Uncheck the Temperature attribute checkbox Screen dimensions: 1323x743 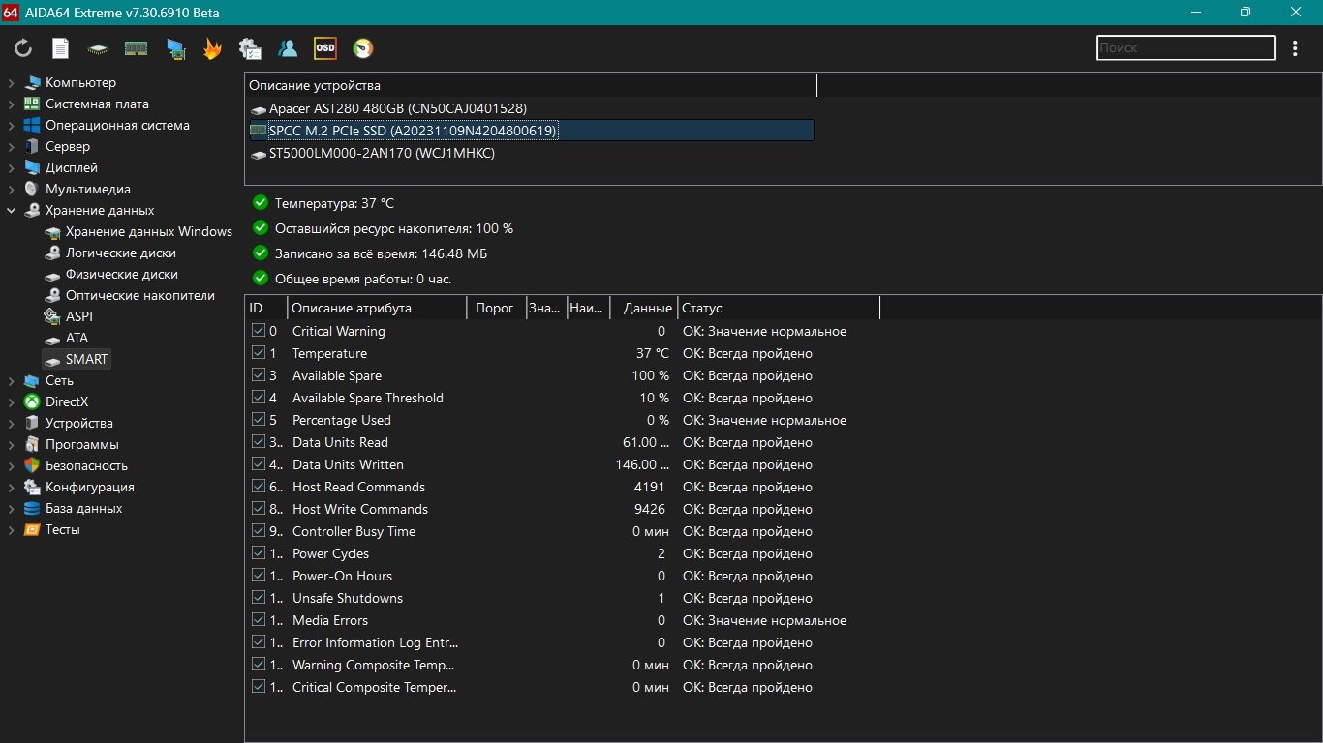258,353
